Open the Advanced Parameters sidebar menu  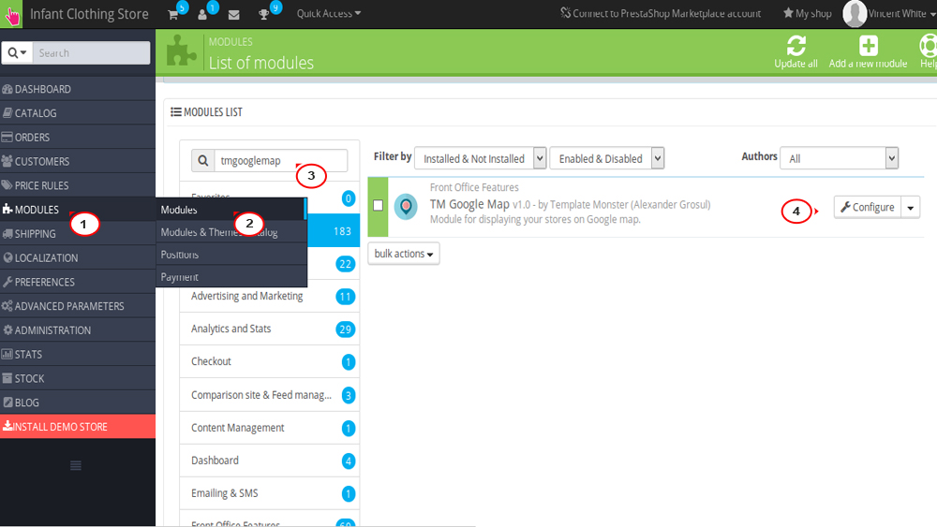pyautogui.click(x=78, y=306)
